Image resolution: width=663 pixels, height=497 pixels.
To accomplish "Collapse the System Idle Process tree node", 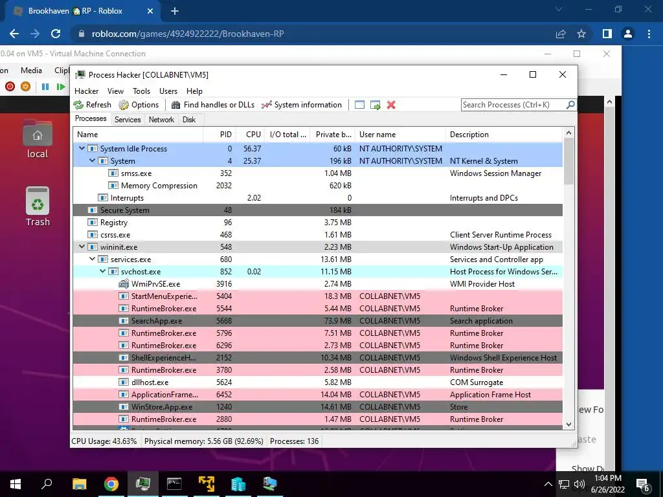I will 82,148.
